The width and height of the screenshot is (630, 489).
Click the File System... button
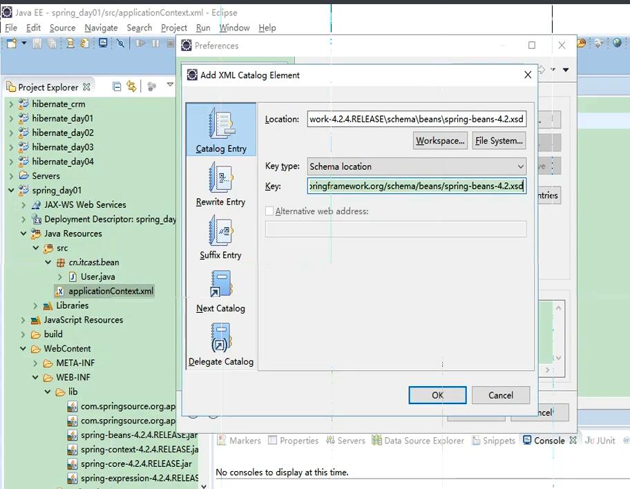tap(499, 141)
